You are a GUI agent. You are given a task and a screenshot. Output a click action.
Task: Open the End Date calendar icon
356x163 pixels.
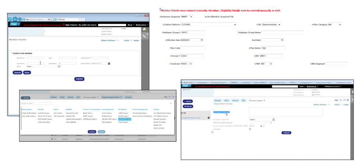click(x=282, y=40)
